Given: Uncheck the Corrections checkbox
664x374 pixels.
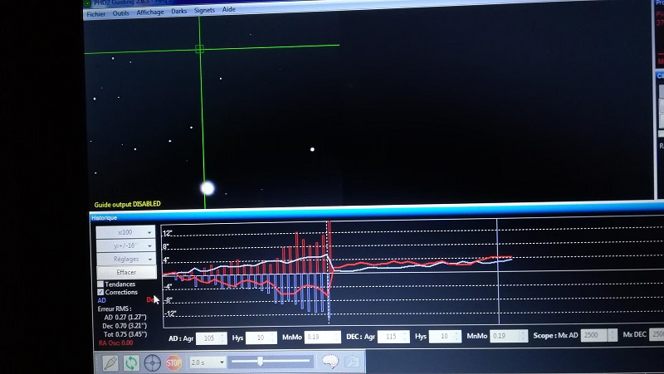Looking at the screenshot, I should (x=100, y=293).
